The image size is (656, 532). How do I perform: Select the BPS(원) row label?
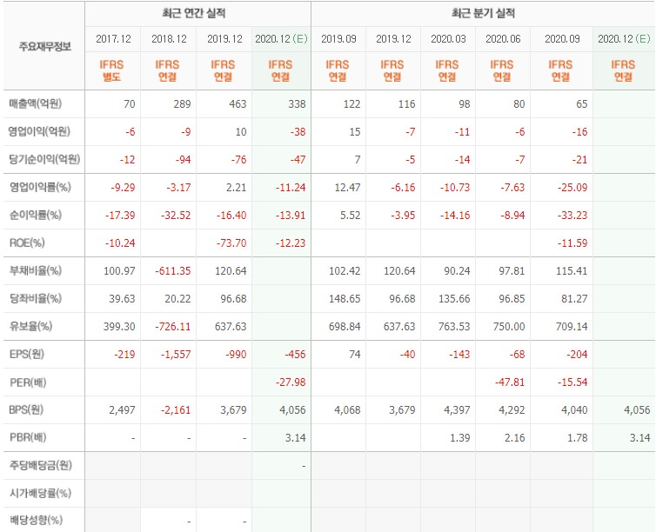[26, 410]
